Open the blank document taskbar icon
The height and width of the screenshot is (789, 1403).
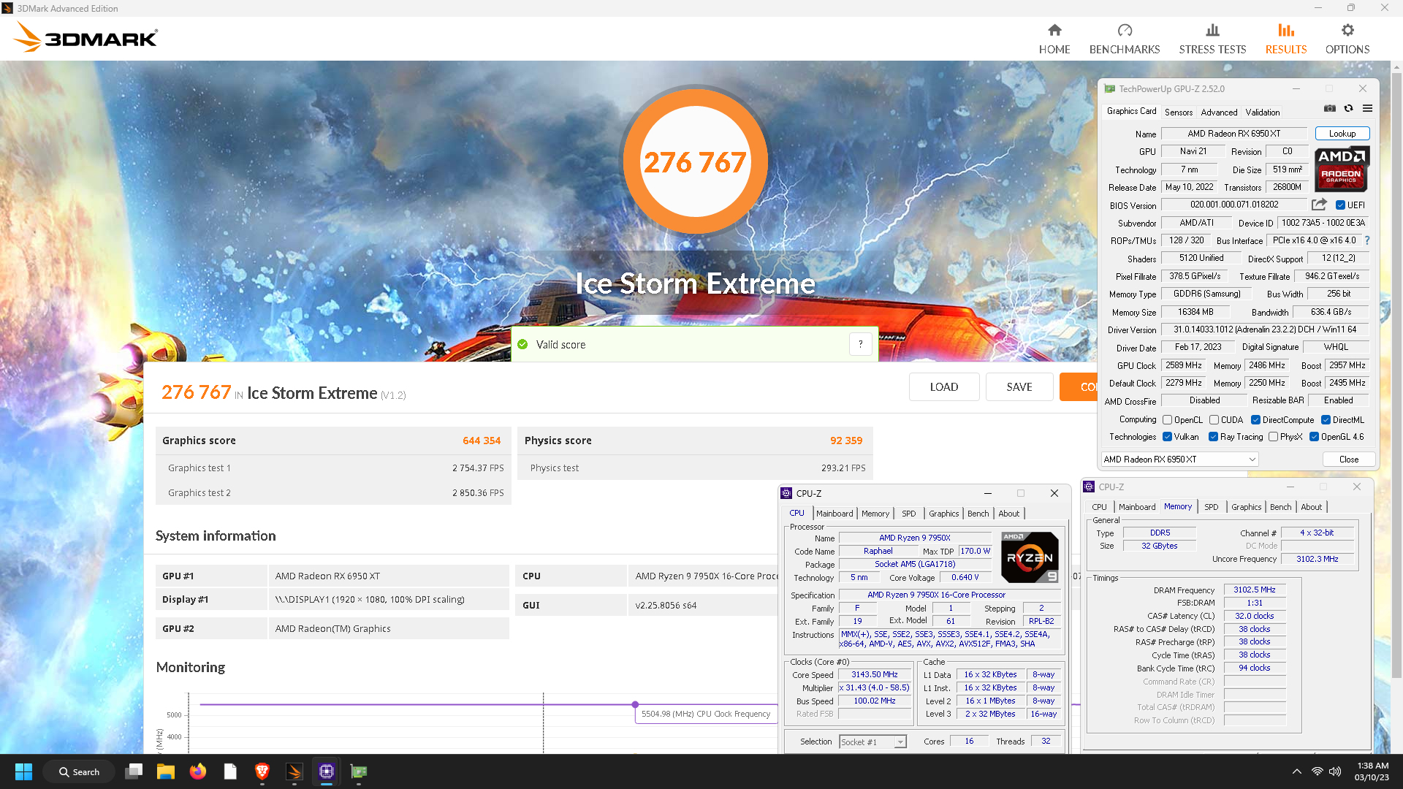click(x=230, y=771)
